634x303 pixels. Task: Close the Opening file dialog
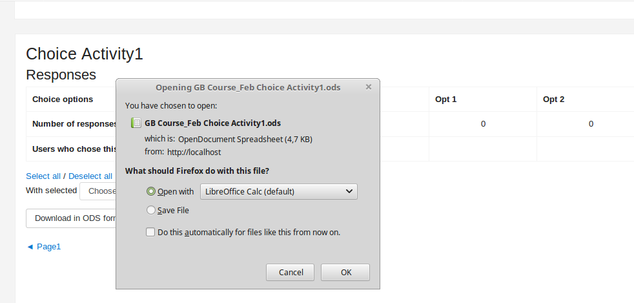coord(369,87)
